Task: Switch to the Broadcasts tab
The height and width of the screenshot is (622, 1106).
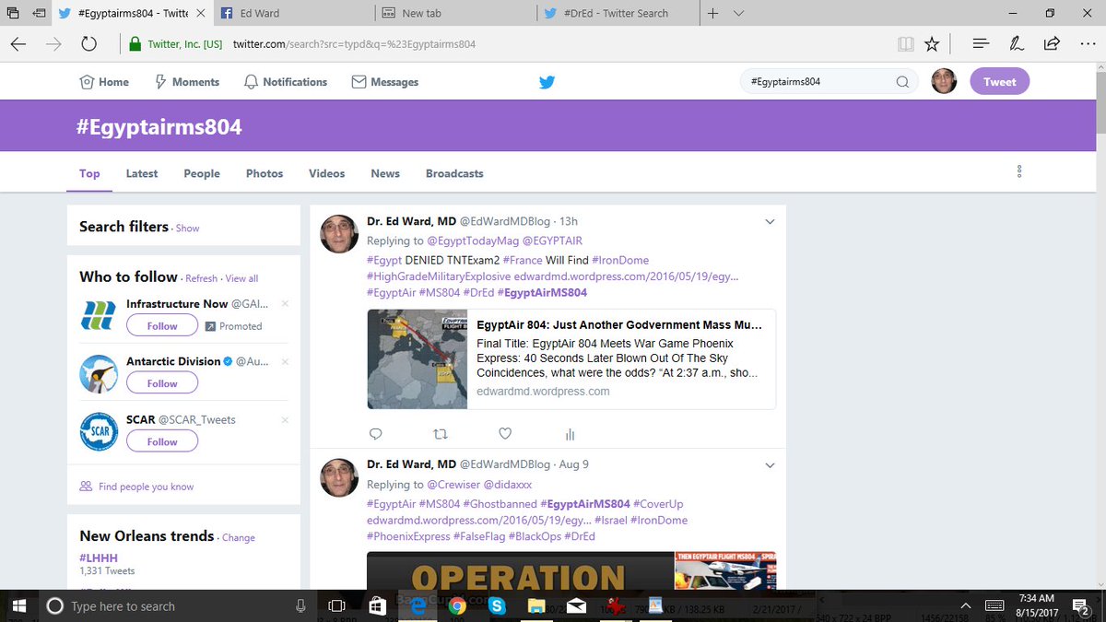Action: coord(454,173)
